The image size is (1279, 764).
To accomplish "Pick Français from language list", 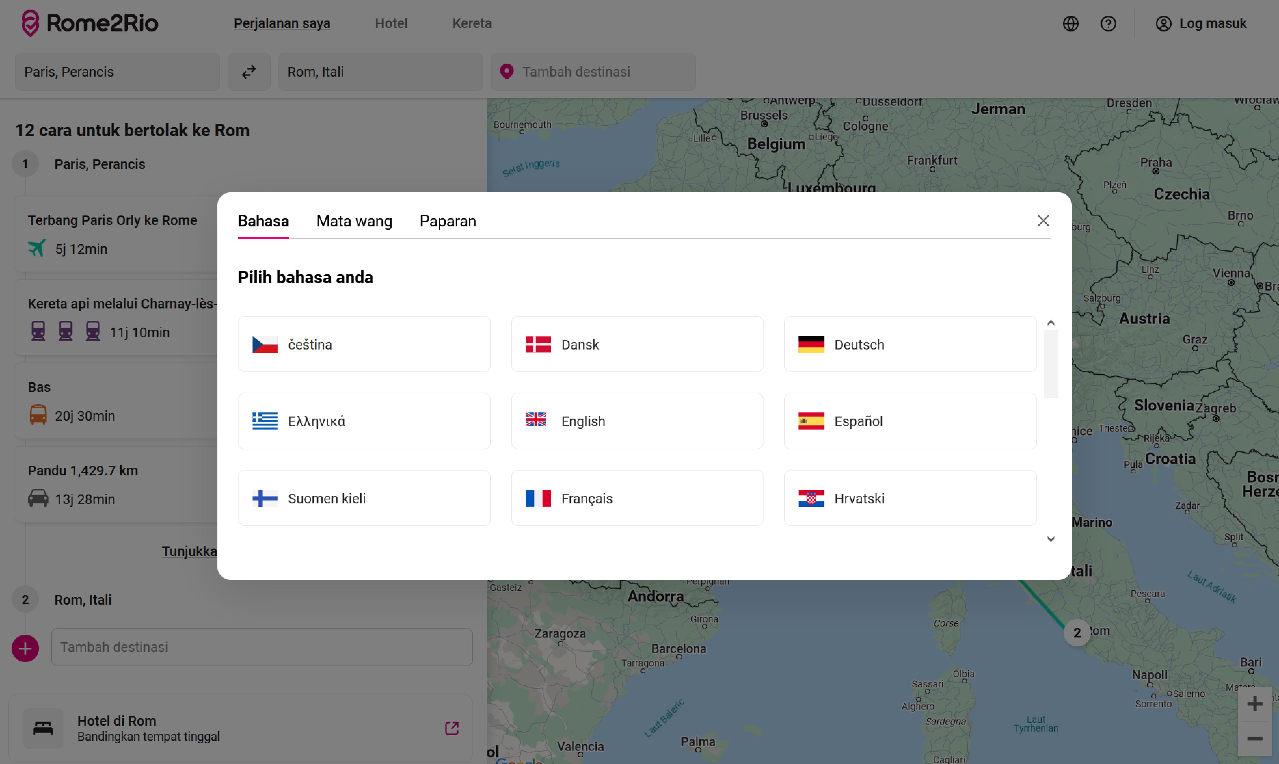I will pos(637,498).
